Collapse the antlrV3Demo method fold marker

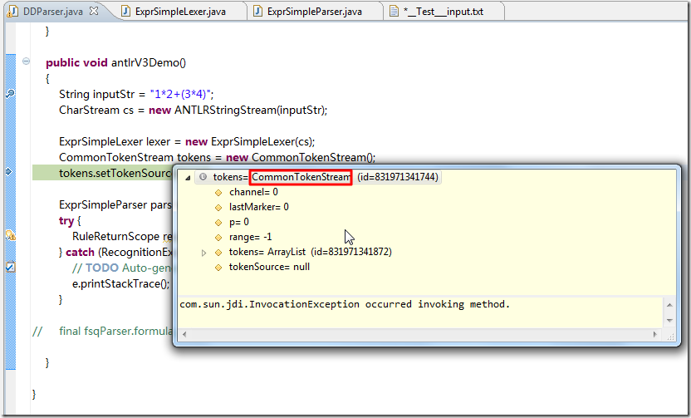point(26,61)
